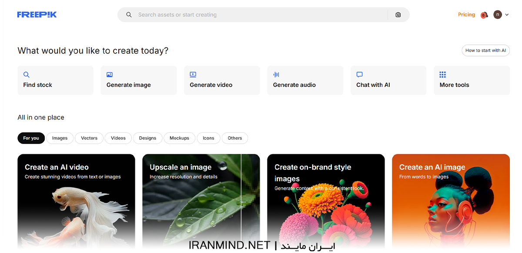Click the Generate audio waveform icon
This screenshot has height=253, width=522.
pos(276,75)
